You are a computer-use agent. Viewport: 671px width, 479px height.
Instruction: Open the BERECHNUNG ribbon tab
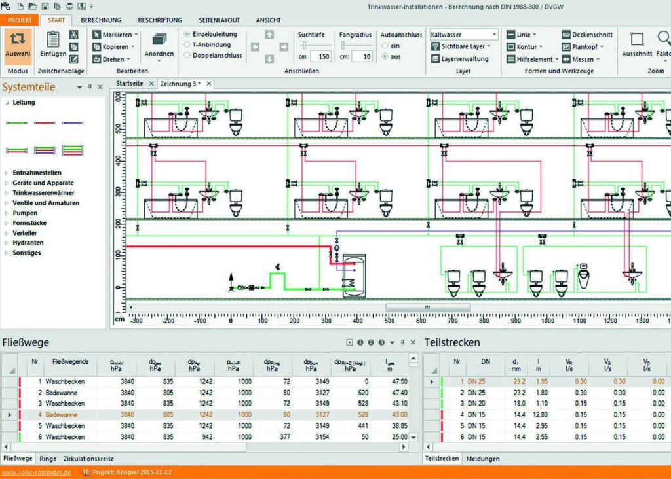pyautogui.click(x=101, y=20)
